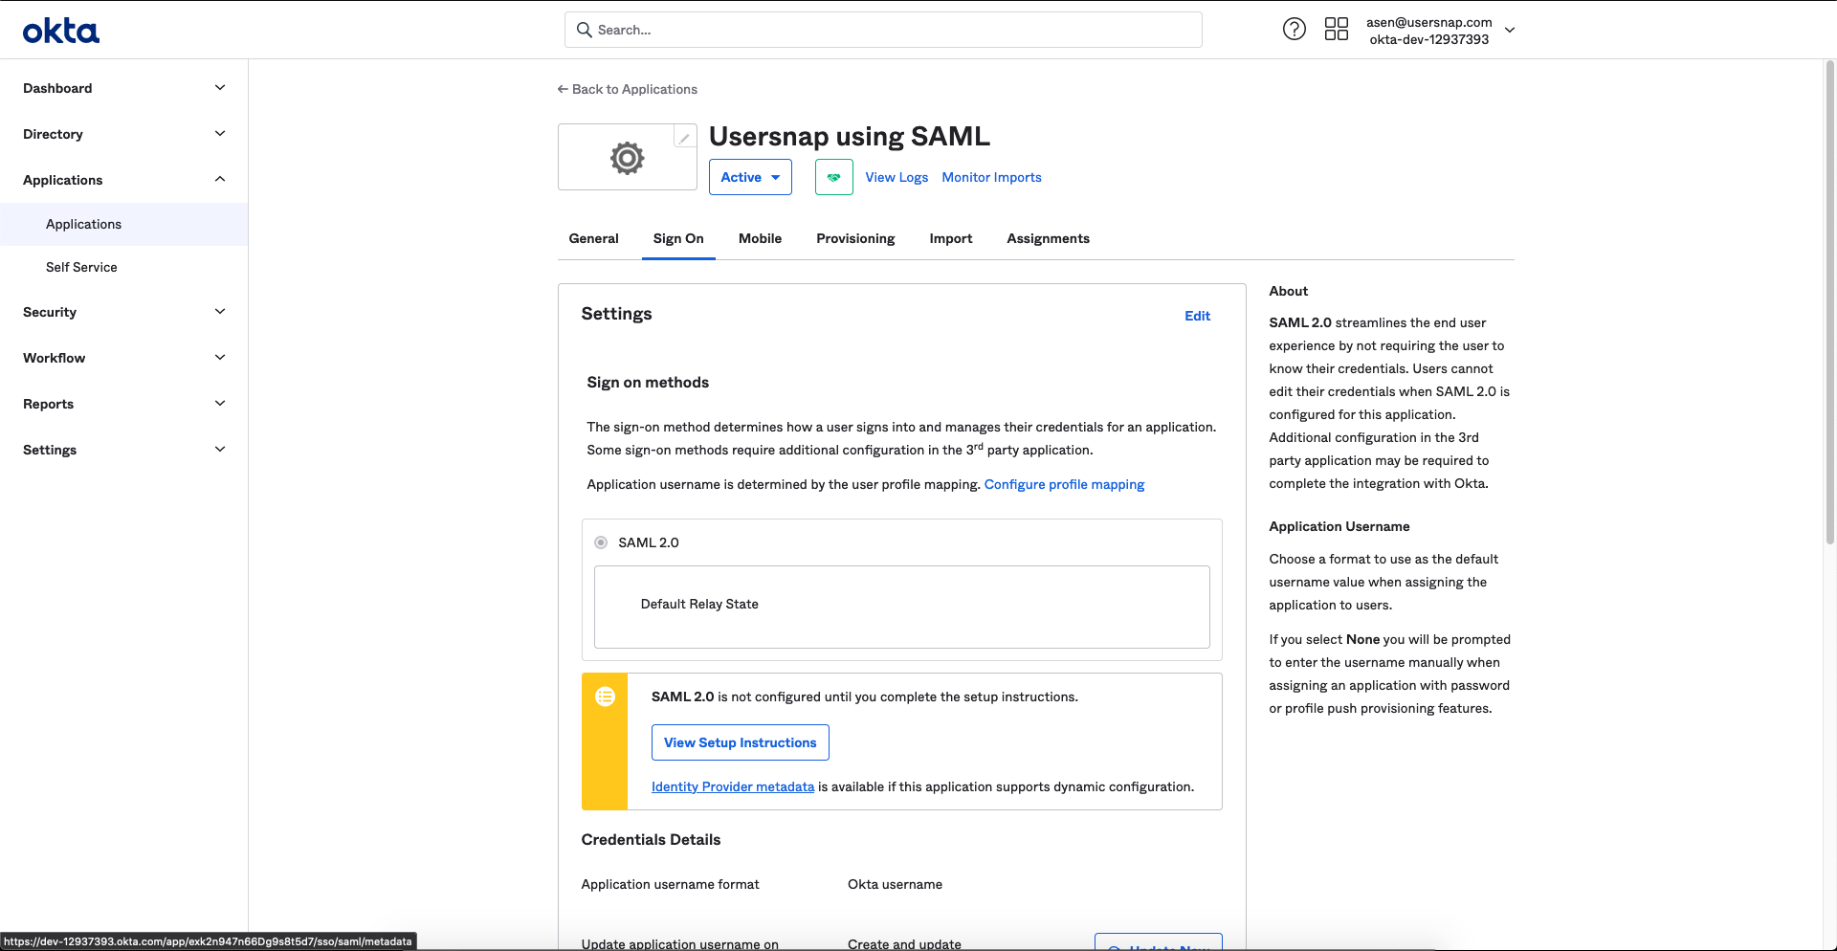Open Applications sub-item in sidebar
Screen dimensions: 1837x951
124,224
